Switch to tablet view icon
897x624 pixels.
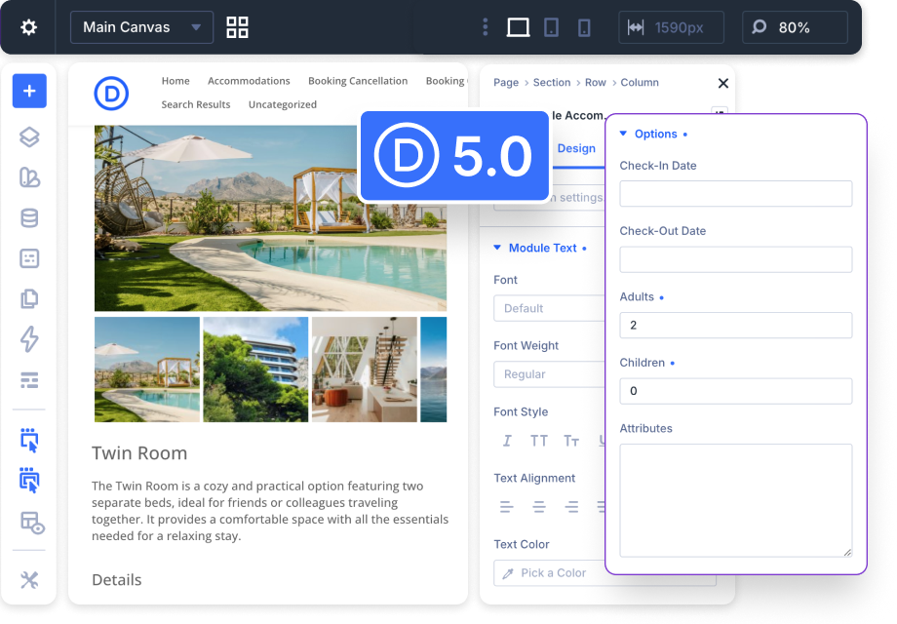(x=551, y=27)
